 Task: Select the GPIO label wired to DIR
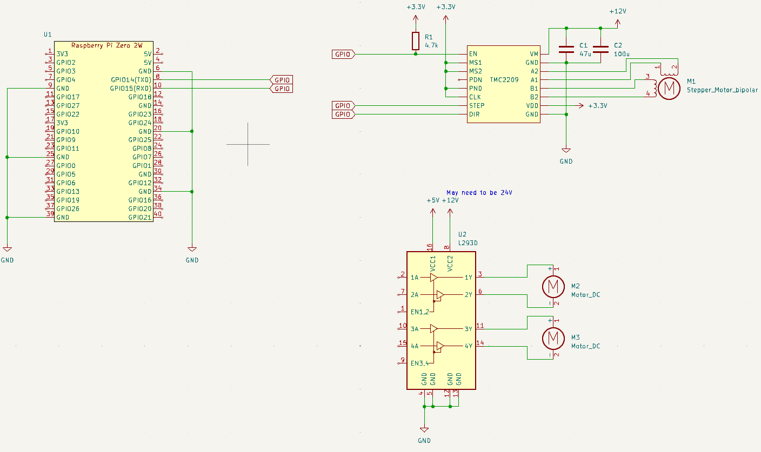[343, 114]
